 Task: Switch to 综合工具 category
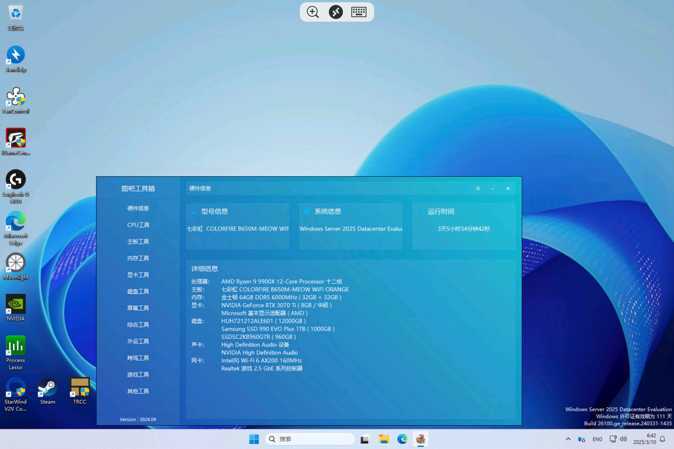tap(138, 325)
